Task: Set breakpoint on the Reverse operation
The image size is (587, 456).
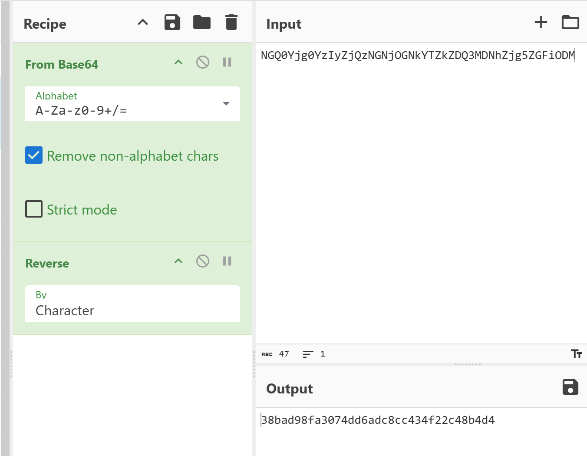Action: [x=227, y=261]
